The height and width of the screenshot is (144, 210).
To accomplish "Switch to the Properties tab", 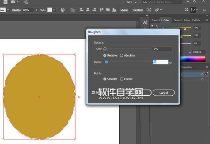I will (187, 67).
